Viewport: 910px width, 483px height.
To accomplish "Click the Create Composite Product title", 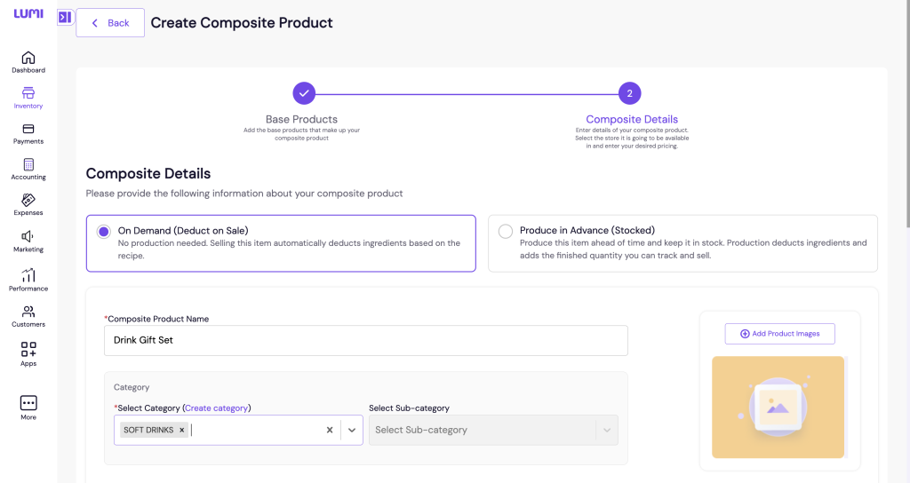I will (242, 22).
